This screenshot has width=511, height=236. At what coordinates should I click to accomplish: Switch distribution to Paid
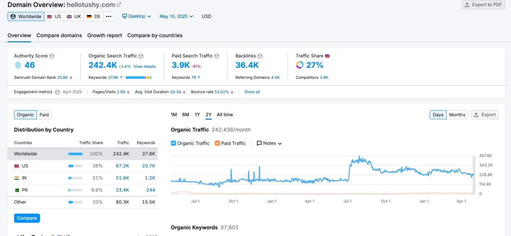[44, 115]
